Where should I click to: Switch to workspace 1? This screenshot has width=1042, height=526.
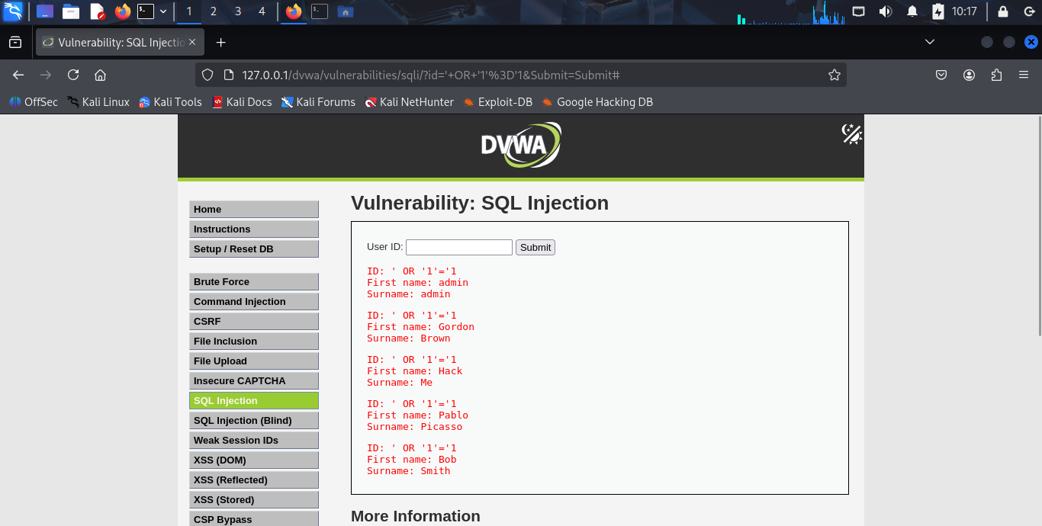click(189, 11)
